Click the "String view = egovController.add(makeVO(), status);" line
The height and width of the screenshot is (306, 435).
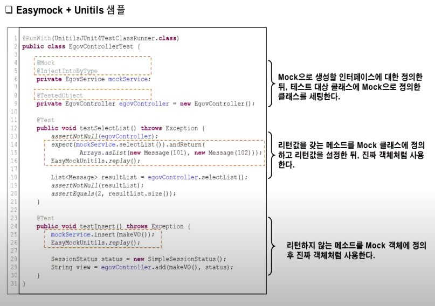pyautogui.click(x=142, y=267)
